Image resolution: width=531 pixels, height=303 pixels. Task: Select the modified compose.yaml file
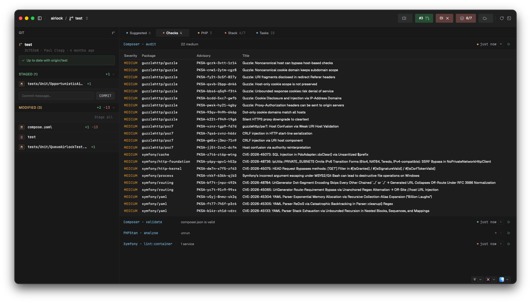tap(67, 127)
